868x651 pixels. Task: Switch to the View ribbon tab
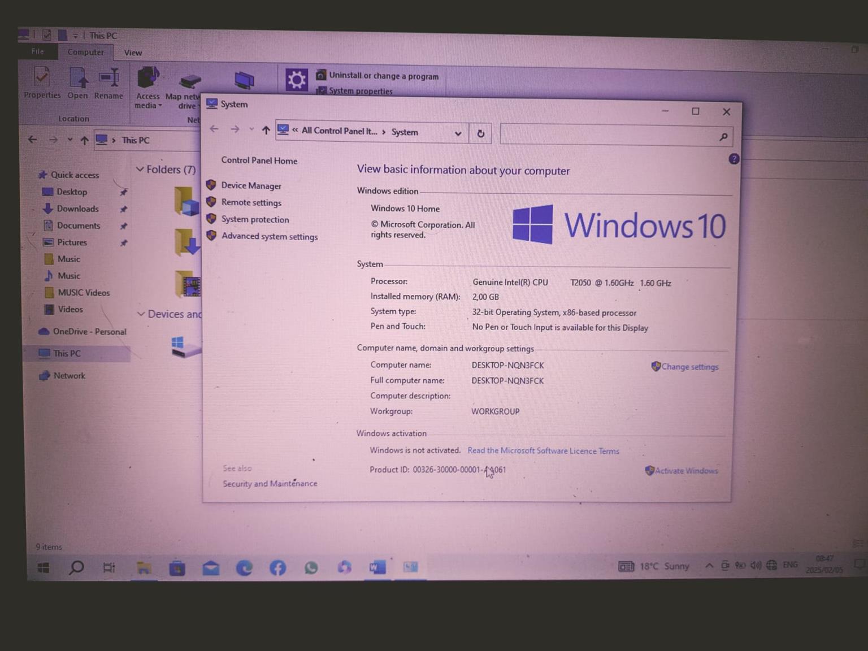[x=133, y=53]
